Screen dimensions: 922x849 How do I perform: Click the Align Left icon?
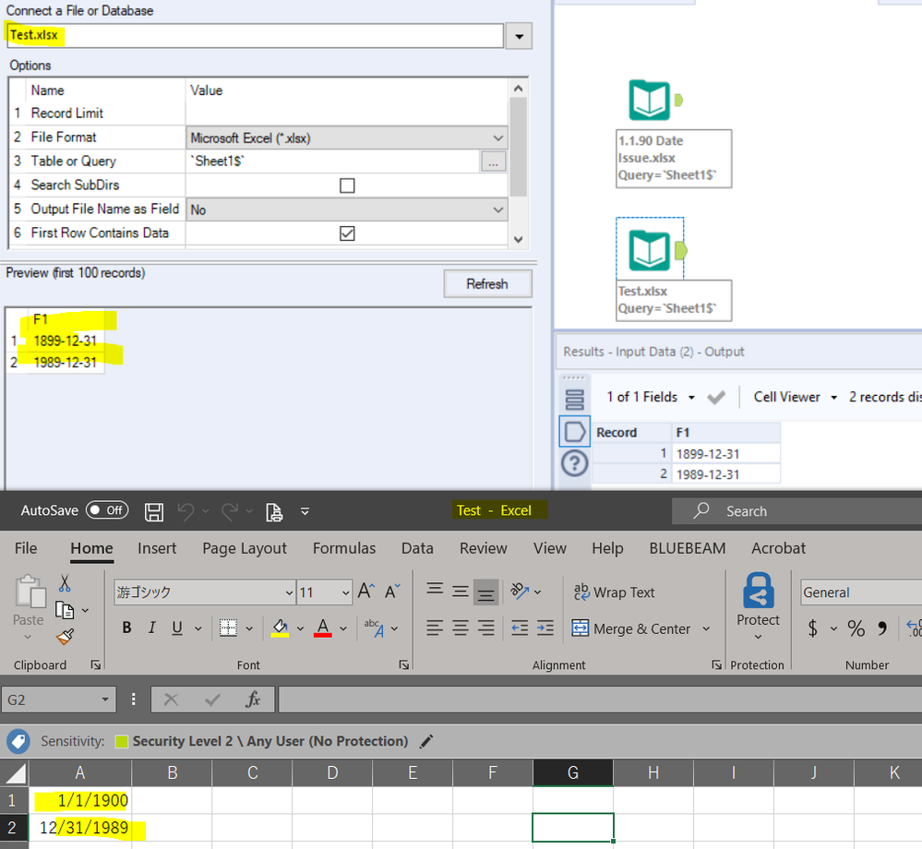(435, 628)
